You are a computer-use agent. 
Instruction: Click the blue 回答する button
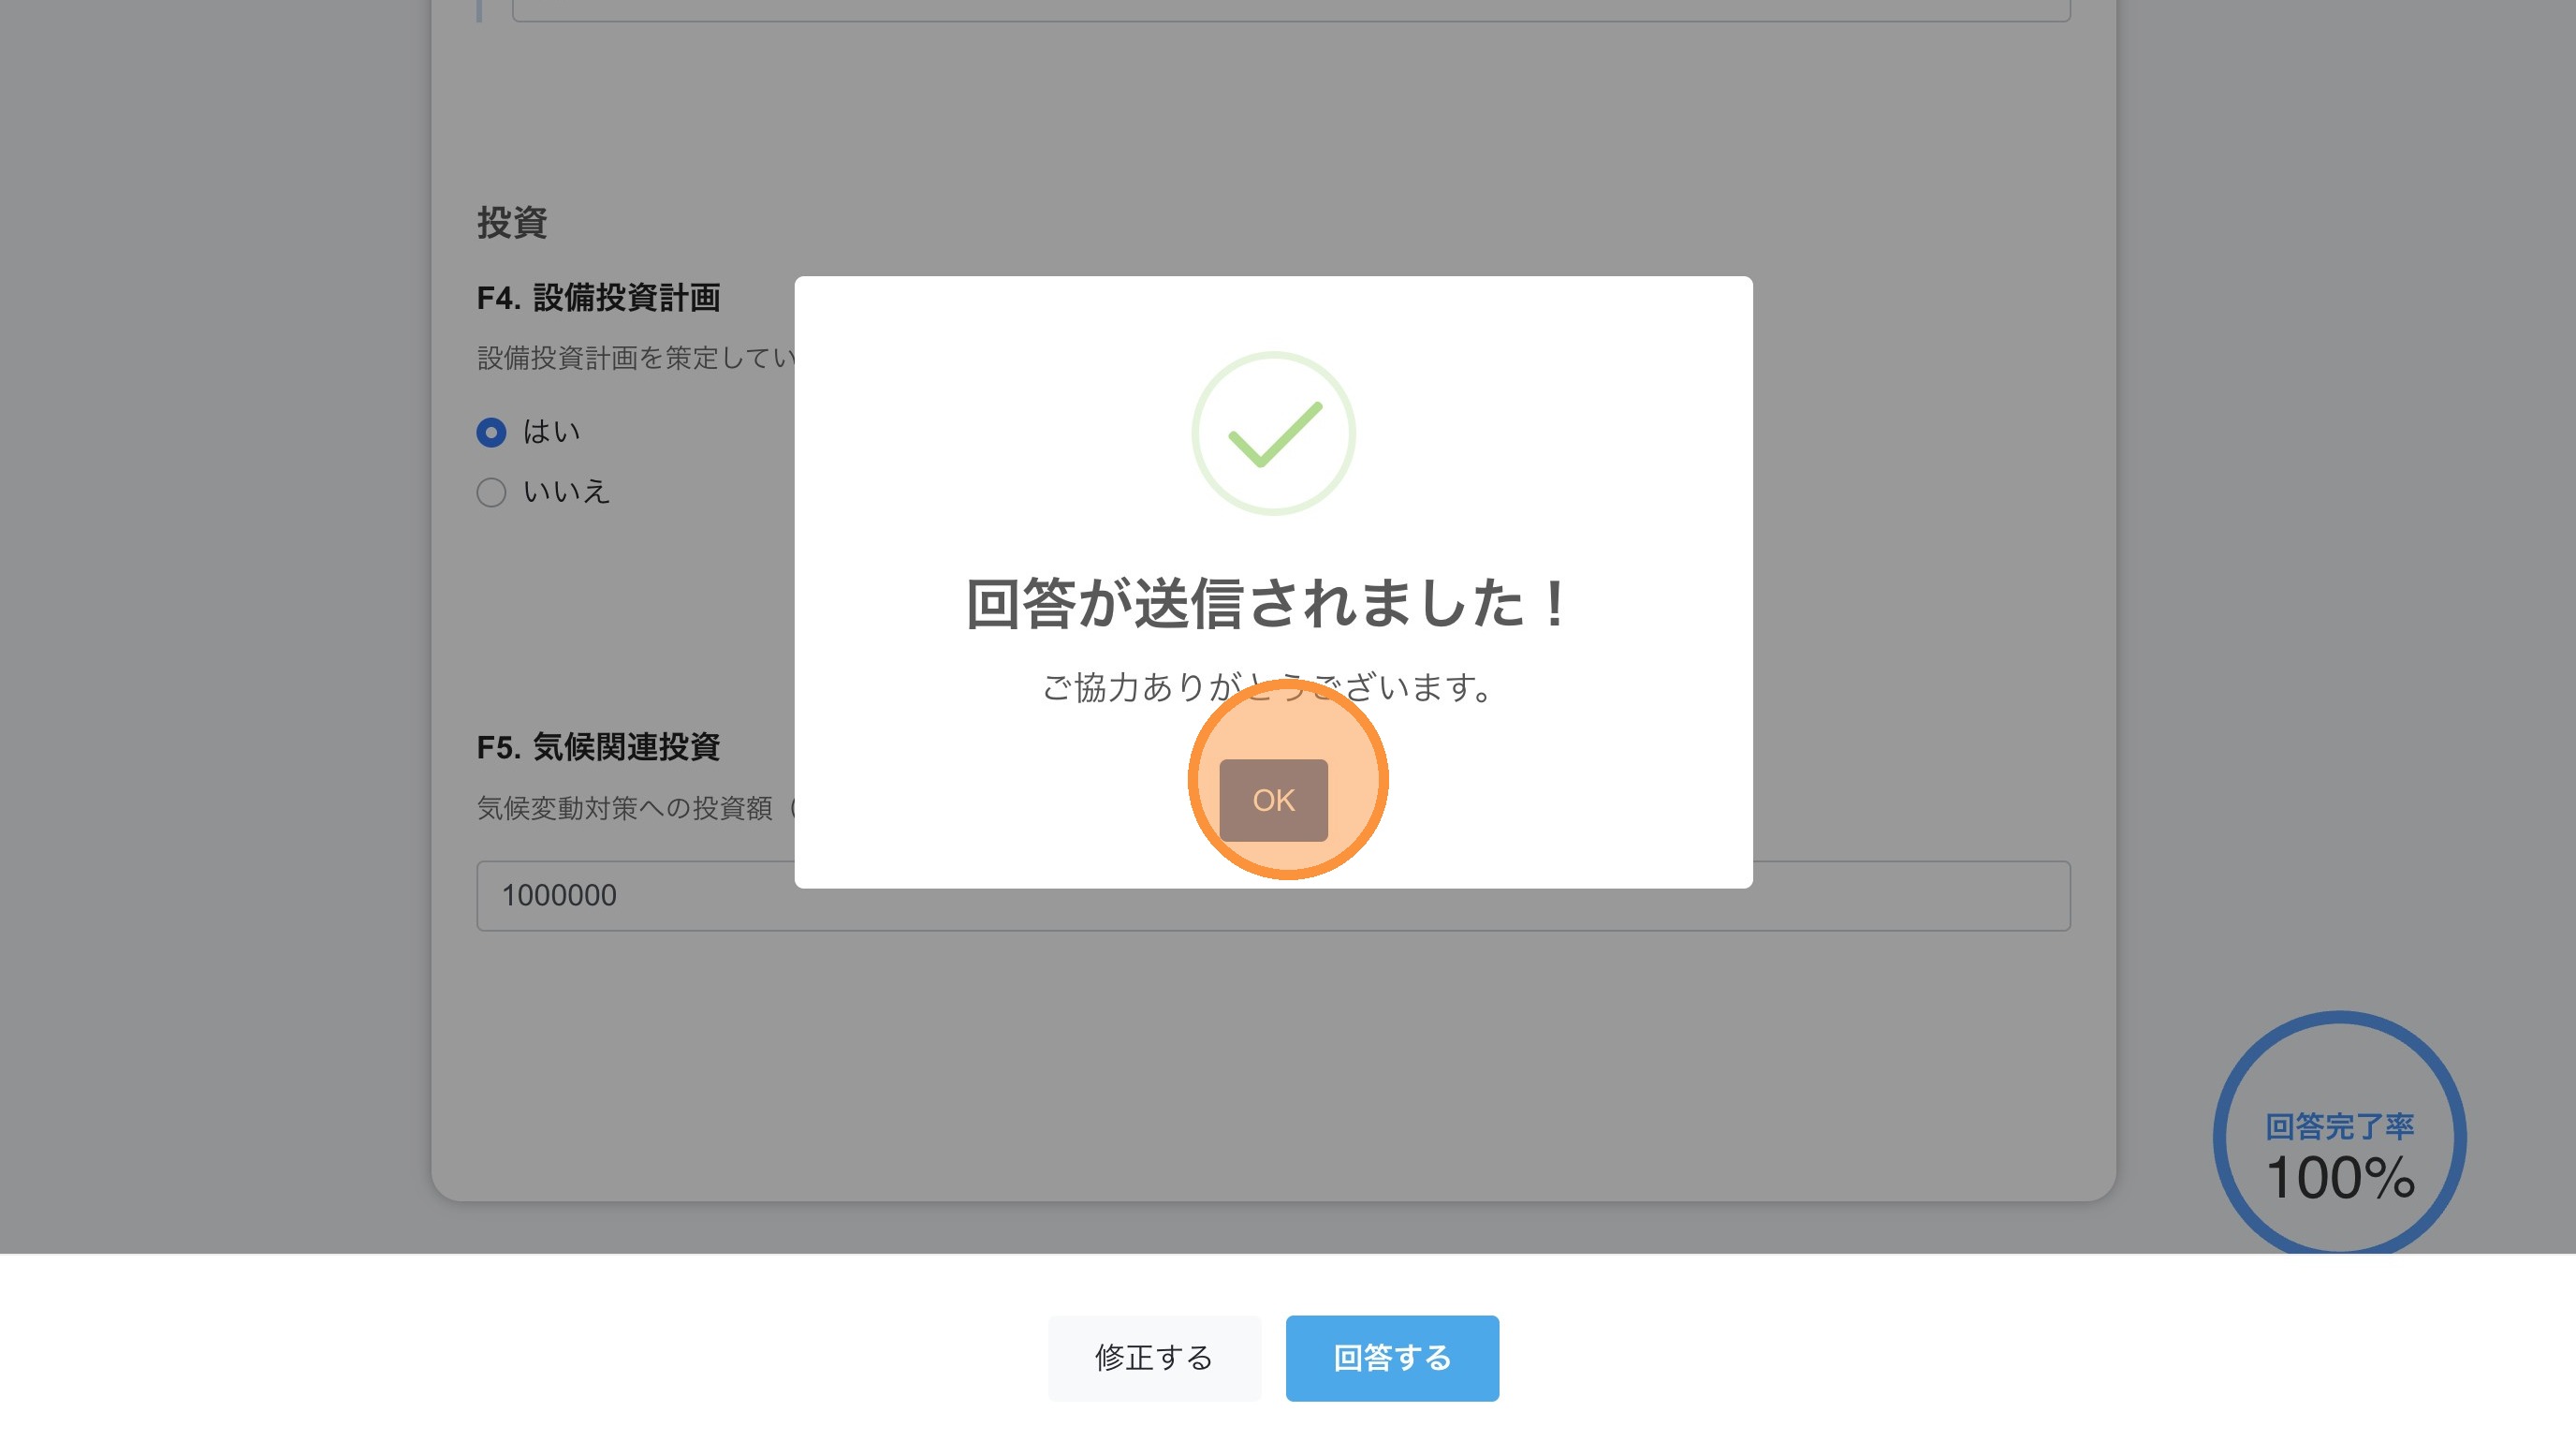click(x=1391, y=1357)
